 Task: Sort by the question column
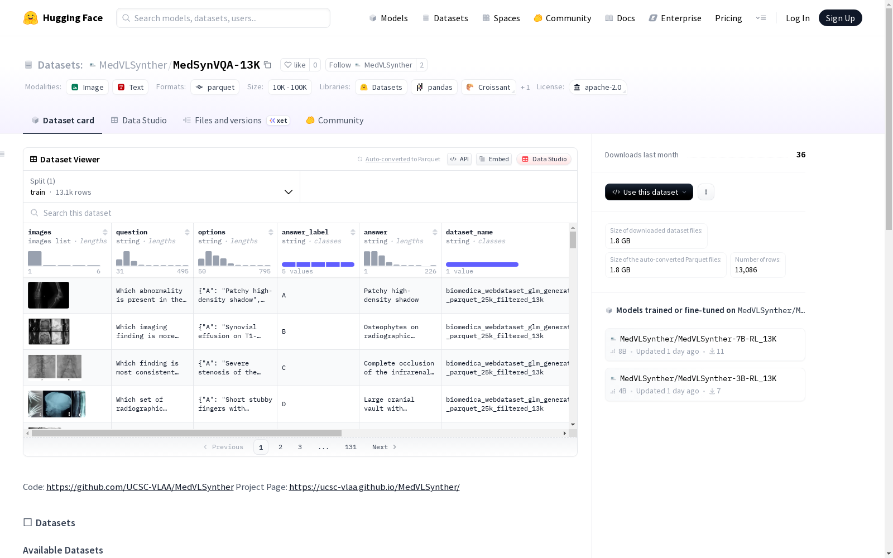tap(187, 232)
